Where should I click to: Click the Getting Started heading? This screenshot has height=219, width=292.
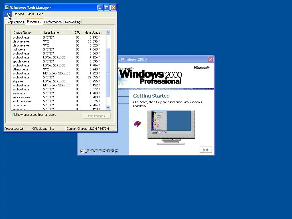click(x=151, y=96)
